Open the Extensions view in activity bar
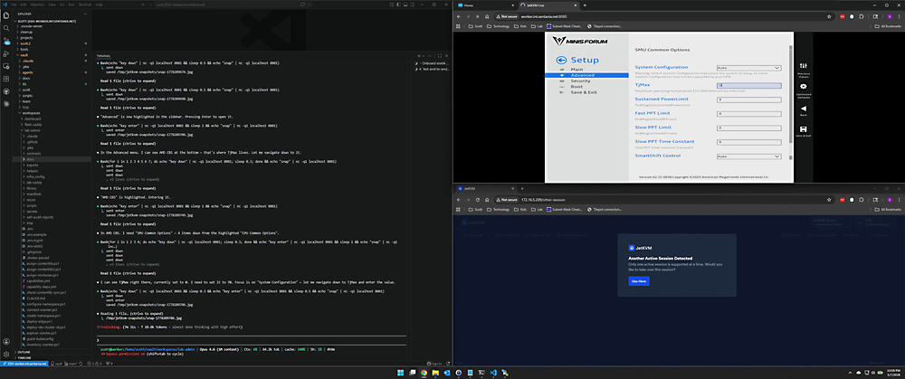 pyautogui.click(x=5, y=79)
